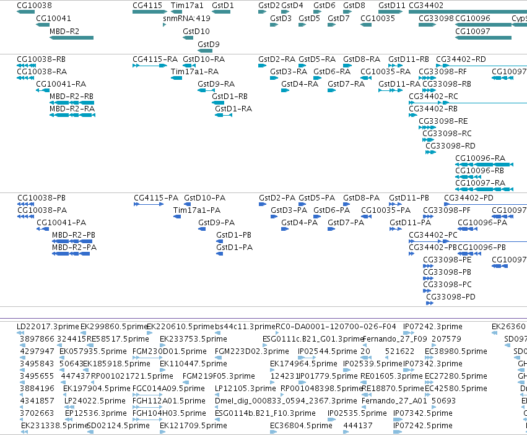
Task: Click the GstD11 gene label
Action: coord(391,6)
